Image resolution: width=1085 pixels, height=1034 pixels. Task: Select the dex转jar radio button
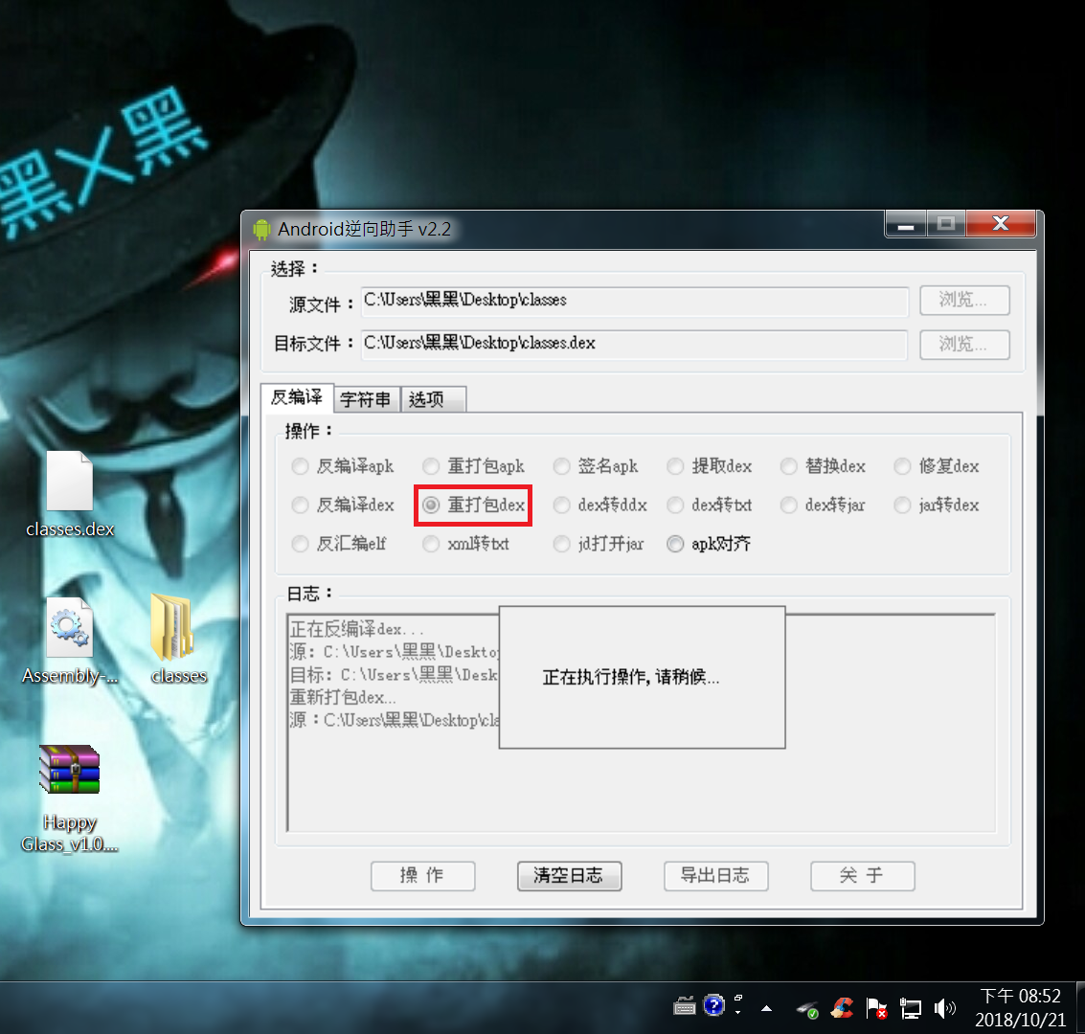[x=823, y=505]
